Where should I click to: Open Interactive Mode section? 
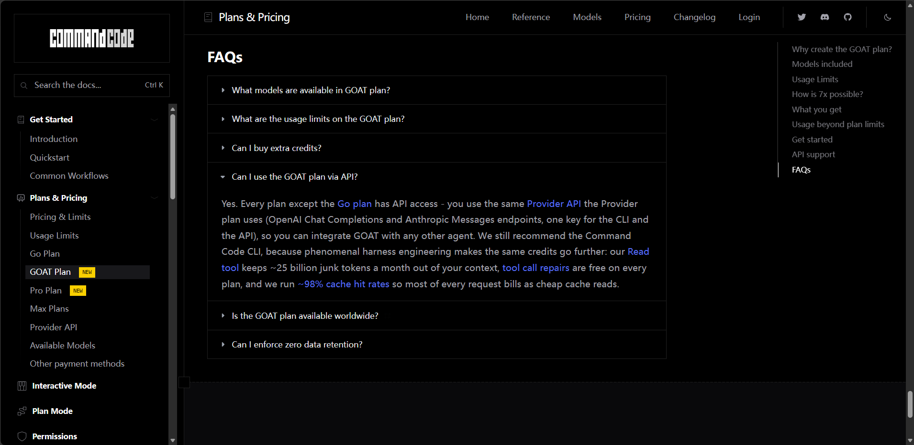click(64, 386)
